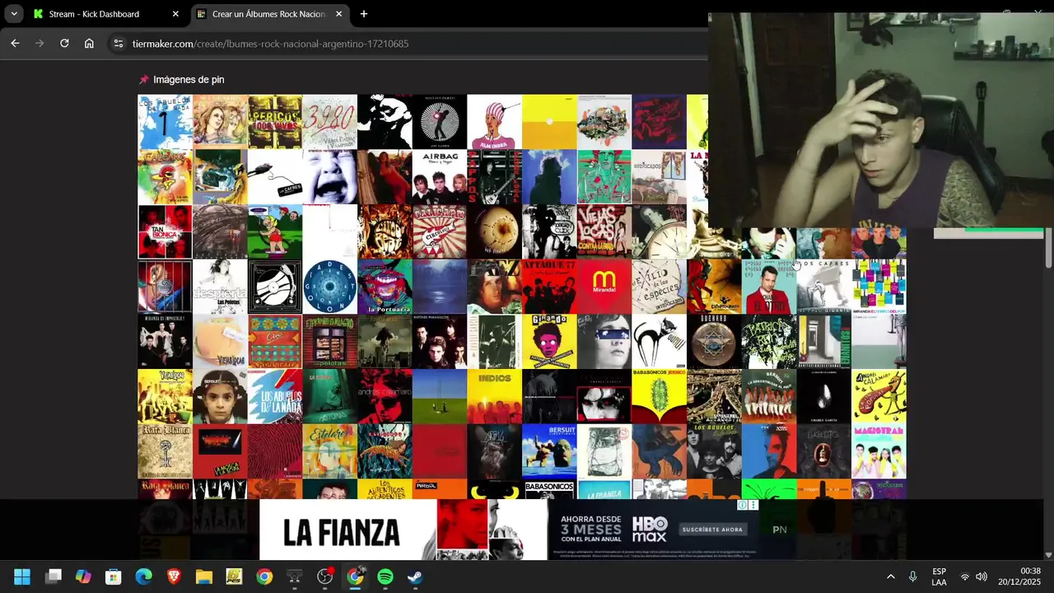The height and width of the screenshot is (593, 1054).
Task: Open Steam from the taskbar
Action: pos(415,577)
